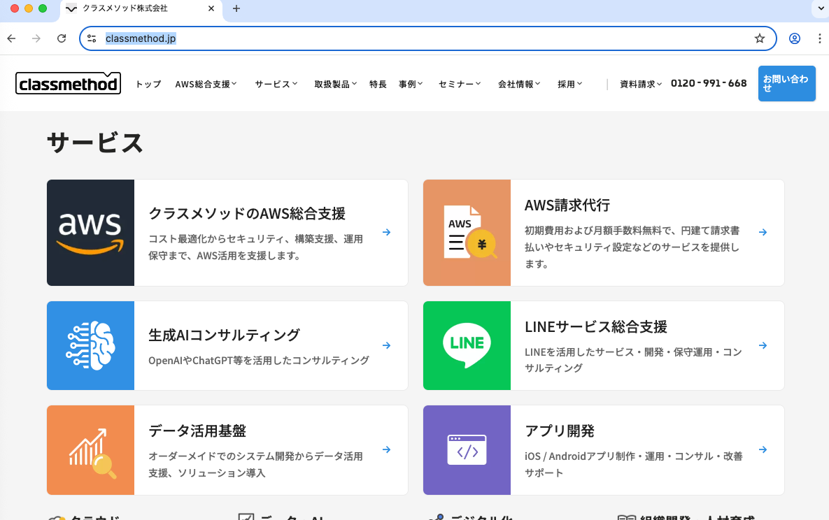
Task: Open the Chrome three-dot menu
Action: [x=819, y=38]
